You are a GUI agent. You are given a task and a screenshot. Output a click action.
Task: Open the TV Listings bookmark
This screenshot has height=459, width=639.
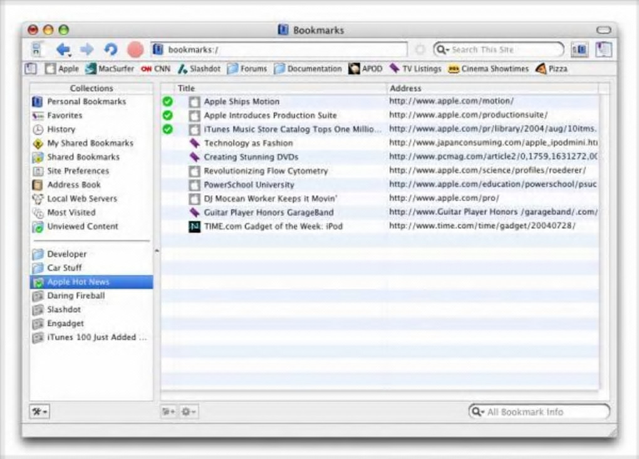tap(415, 69)
